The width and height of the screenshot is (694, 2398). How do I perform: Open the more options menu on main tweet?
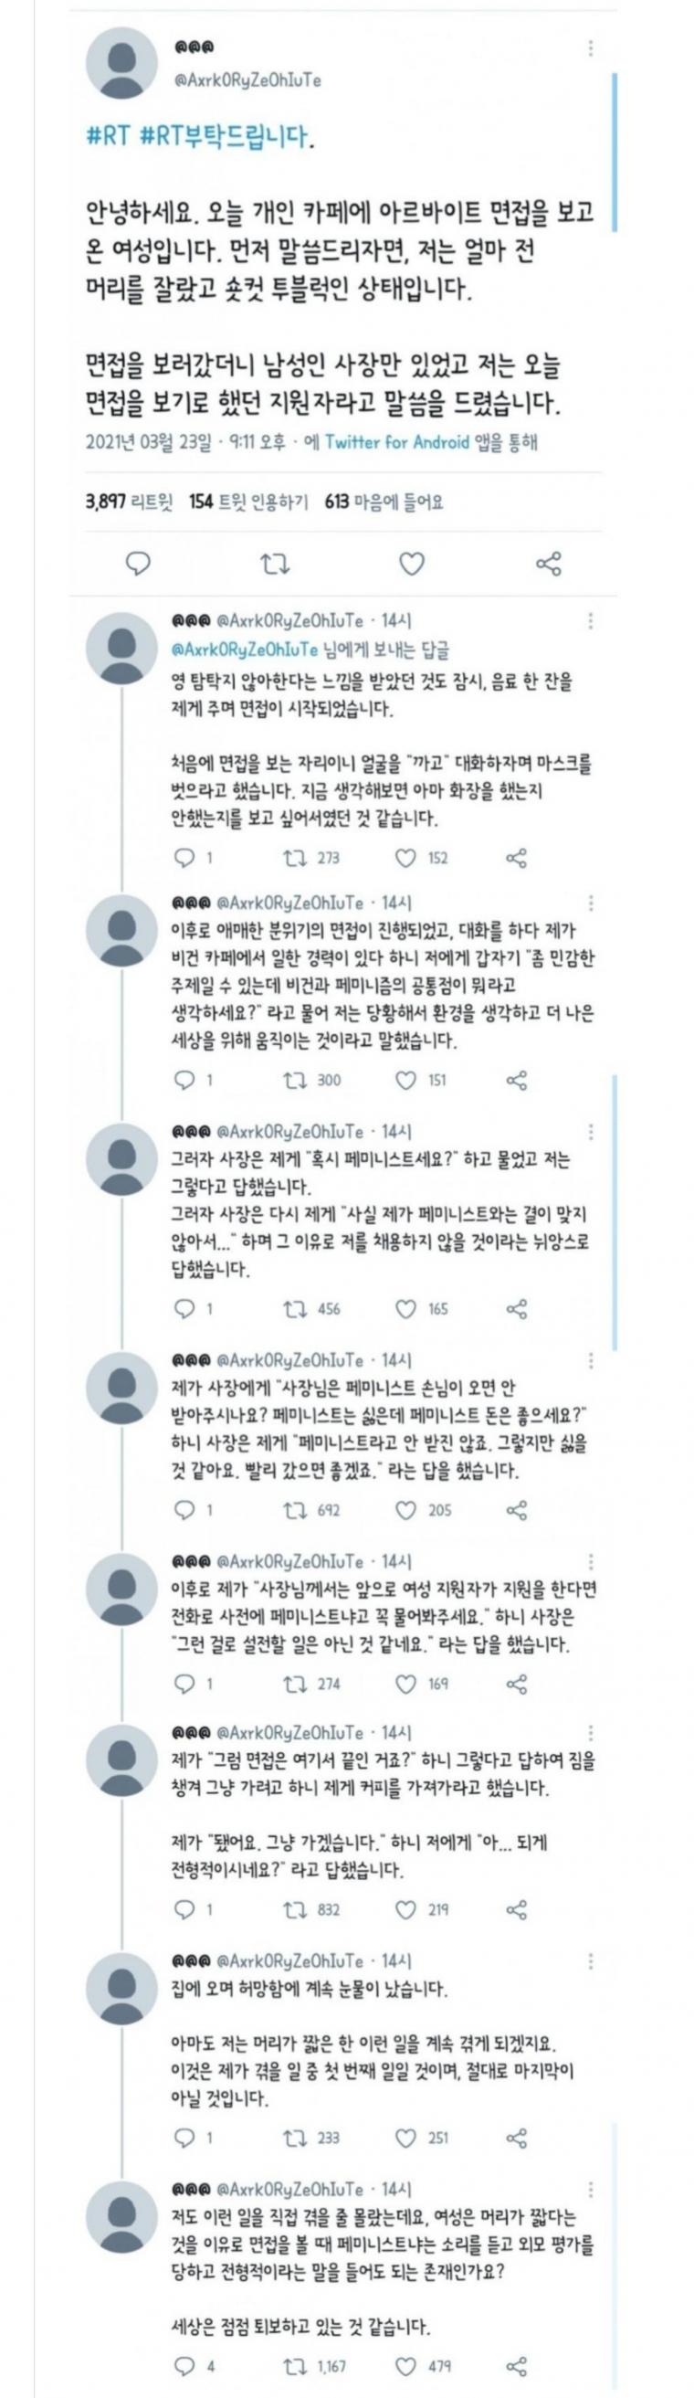coord(591,48)
